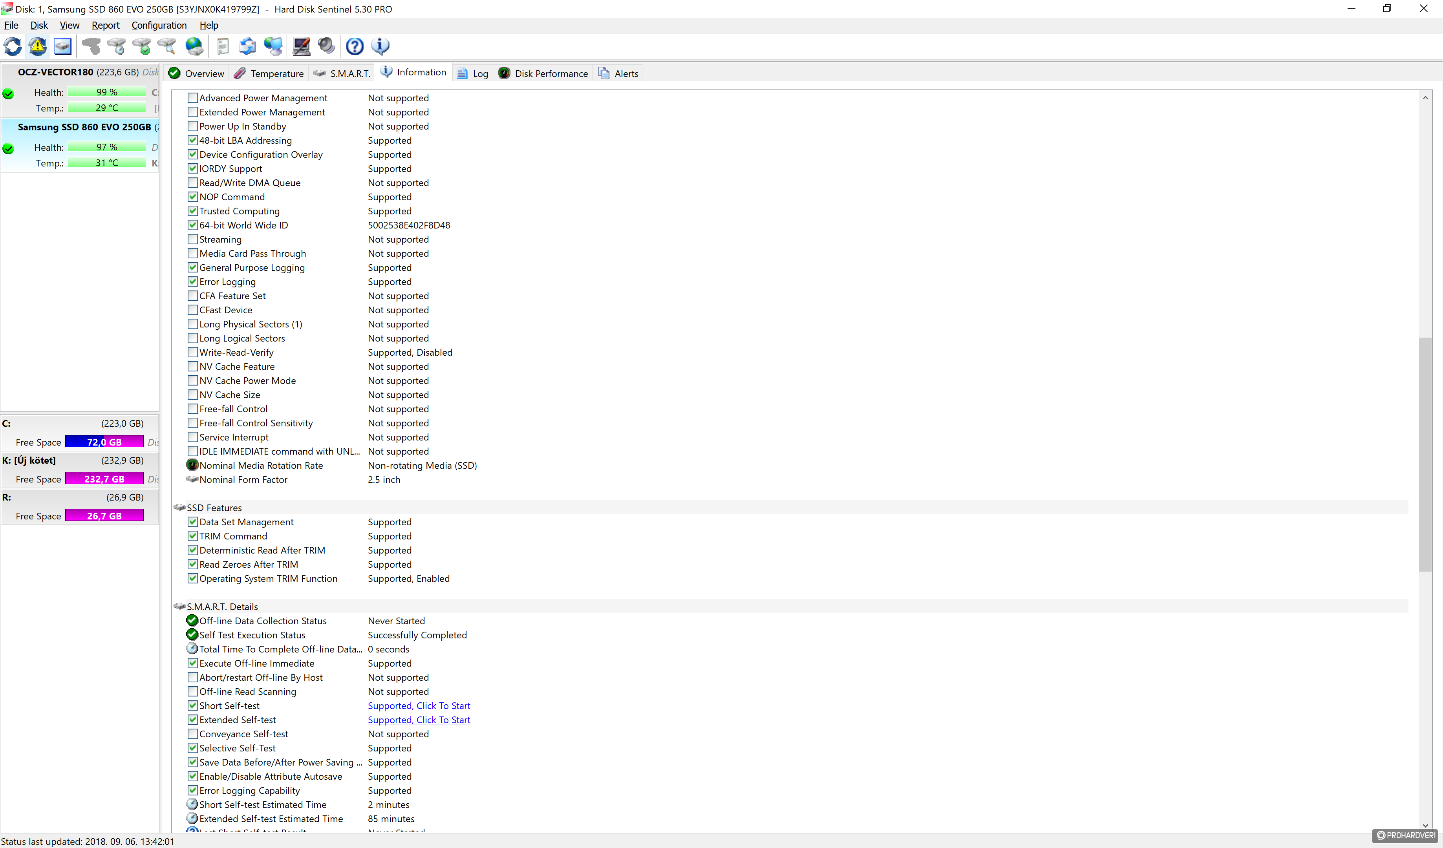Open the View menu
1443x848 pixels.
(69, 25)
